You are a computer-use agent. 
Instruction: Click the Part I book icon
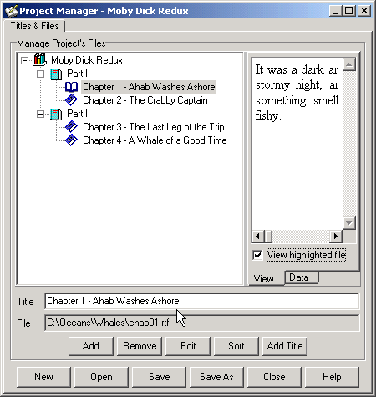[56, 74]
